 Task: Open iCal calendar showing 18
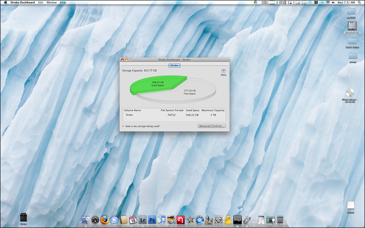pyautogui.click(x=133, y=220)
